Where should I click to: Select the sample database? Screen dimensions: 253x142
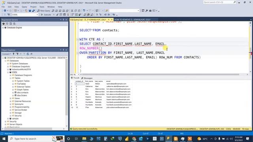tap(15, 119)
